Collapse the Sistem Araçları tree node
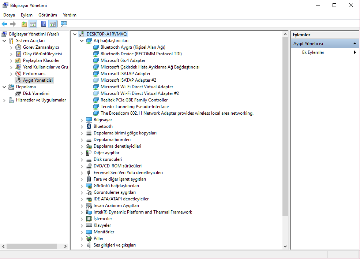 click(x=4, y=41)
